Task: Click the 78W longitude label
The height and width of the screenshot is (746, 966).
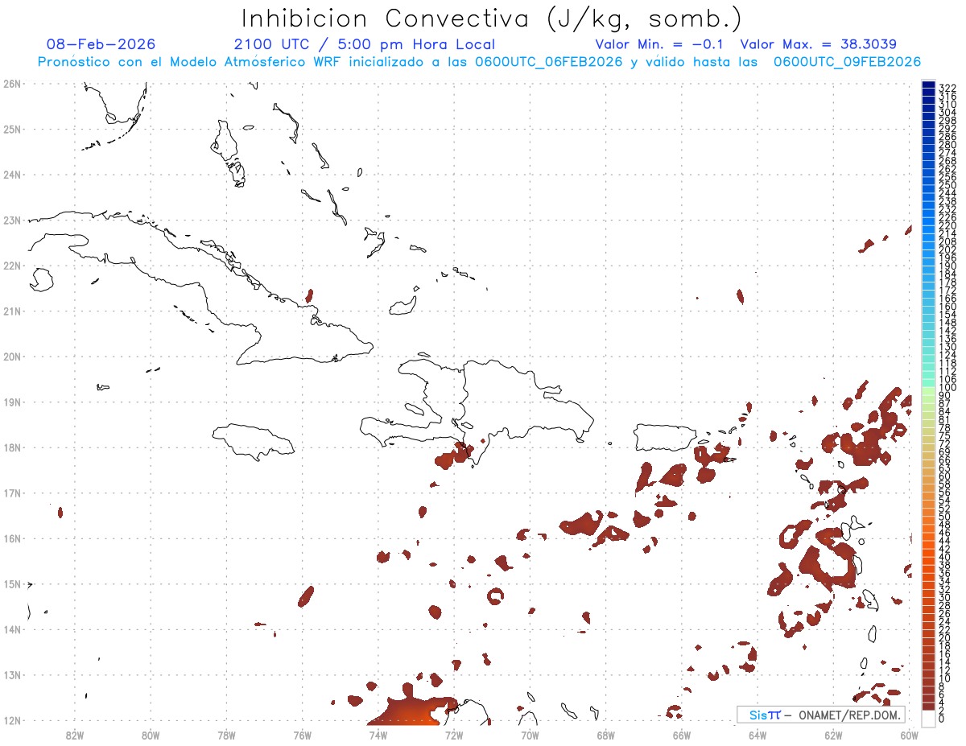Action: click(226, 735)
